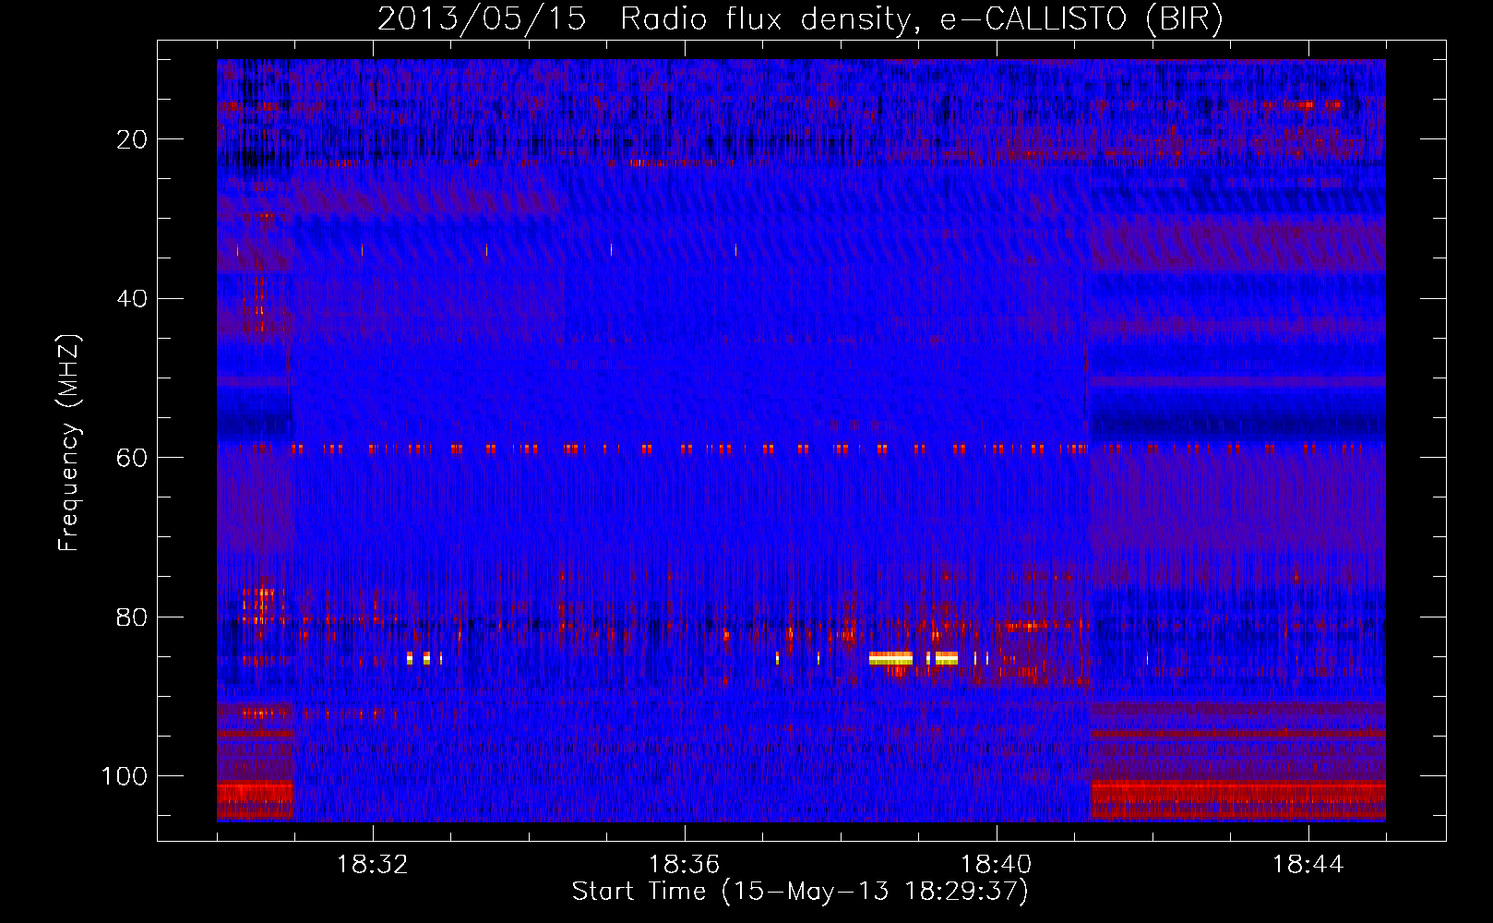Click the longest bright white-yellow burst near 85 MHz

point(890,658)
